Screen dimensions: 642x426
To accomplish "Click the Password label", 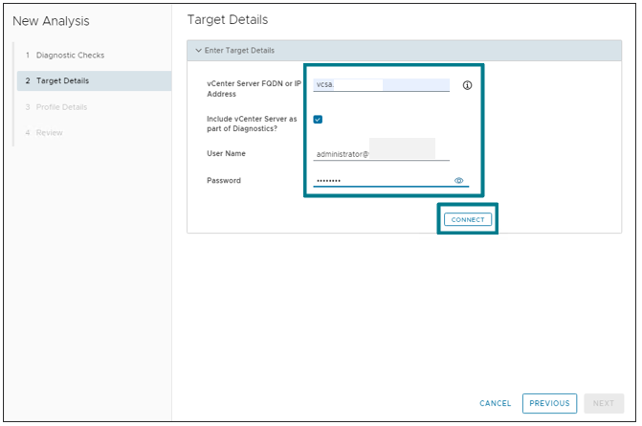I will [x=223, y=180].
